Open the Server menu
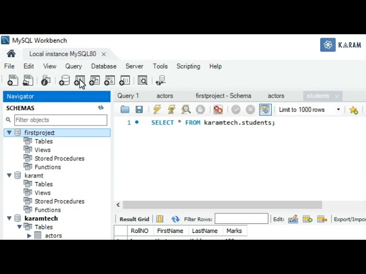Image resolution: width=366 pixels, height=274 pixels. (x=134, y=66)
